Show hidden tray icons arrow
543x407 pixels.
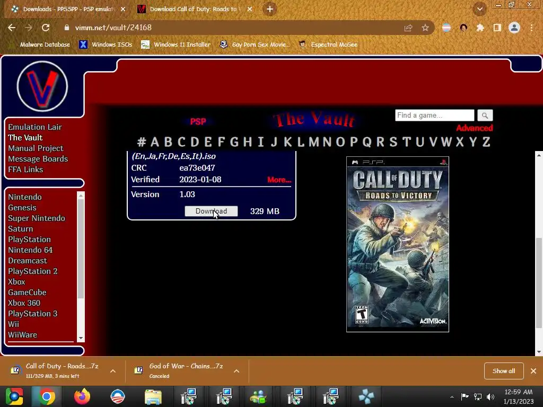click(452, 397)
